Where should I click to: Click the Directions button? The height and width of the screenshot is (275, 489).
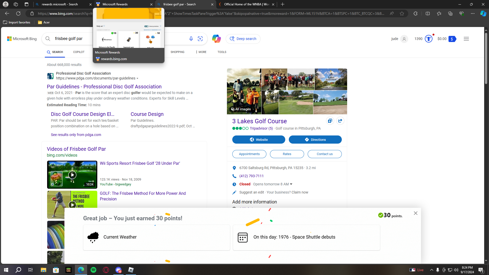click(315, 140)
